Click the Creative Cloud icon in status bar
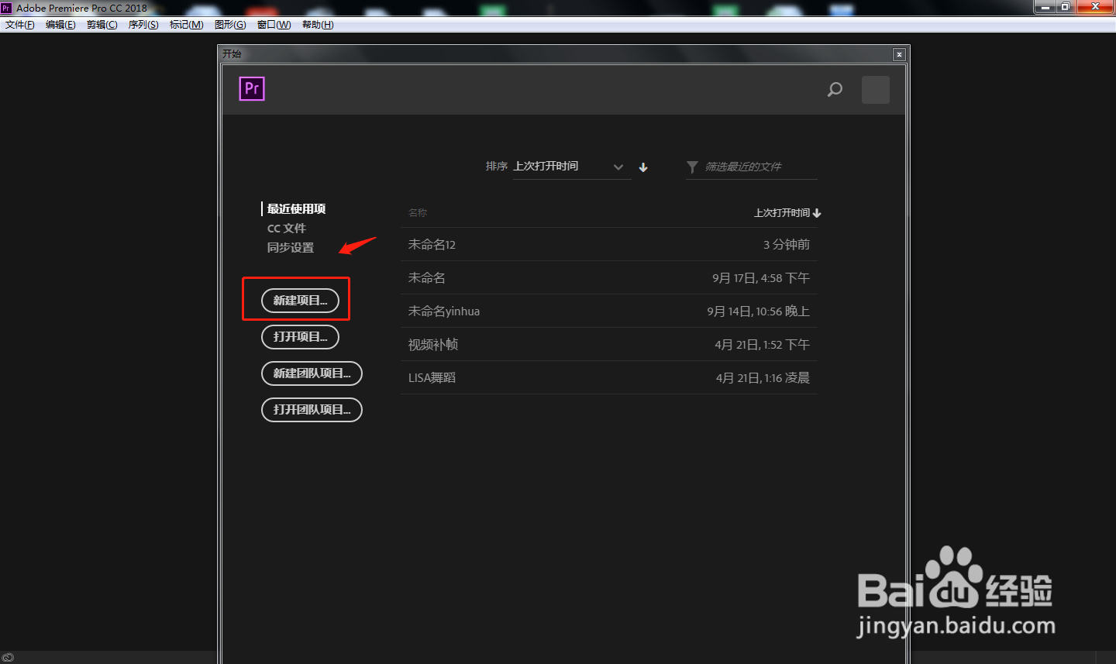 (8, 658)
